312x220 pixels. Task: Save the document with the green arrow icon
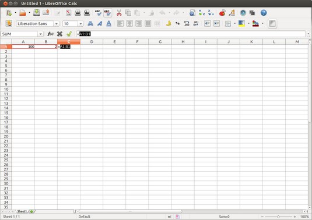coord(36,13)
